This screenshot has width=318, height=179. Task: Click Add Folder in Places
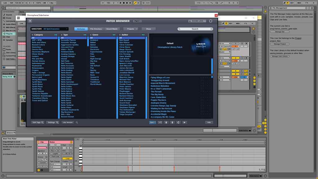click(9, 59)
